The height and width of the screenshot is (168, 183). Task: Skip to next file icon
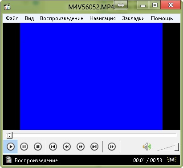coord(94,147)
